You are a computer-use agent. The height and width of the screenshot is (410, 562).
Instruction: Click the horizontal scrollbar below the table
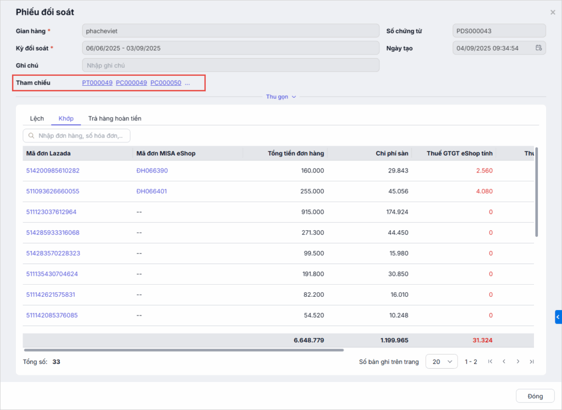pos(183,350)
